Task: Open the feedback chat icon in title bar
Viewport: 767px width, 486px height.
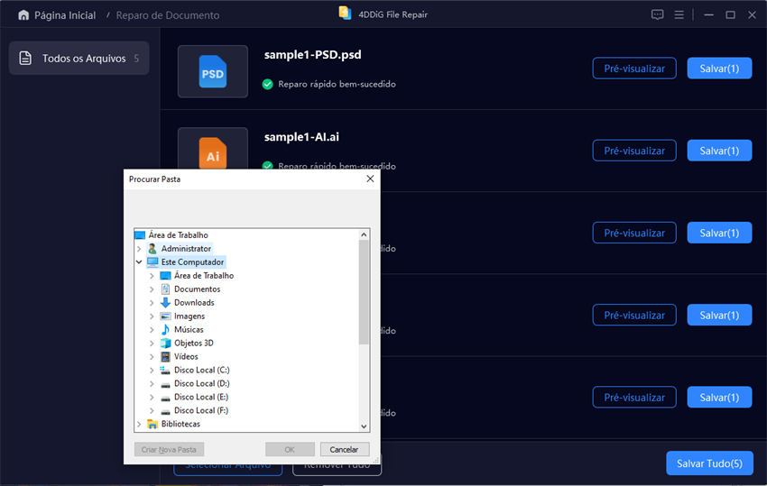Action: (657, 14)
